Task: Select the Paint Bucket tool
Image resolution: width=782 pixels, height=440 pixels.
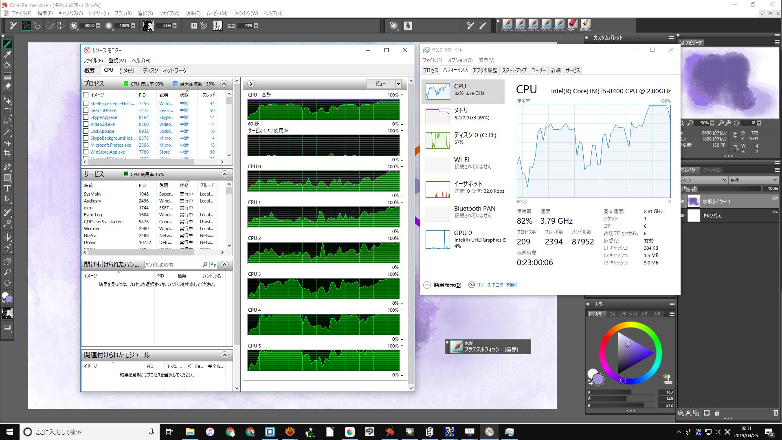Action: (7, 65)
